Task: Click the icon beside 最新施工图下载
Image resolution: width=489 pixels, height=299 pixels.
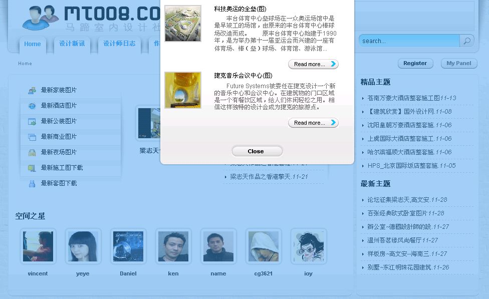Action: coord(32,168)
